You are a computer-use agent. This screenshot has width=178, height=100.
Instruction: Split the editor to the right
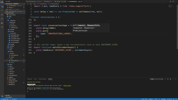173,1
